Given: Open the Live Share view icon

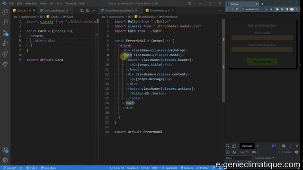Looking at the screenshot, I should point(5,64).
